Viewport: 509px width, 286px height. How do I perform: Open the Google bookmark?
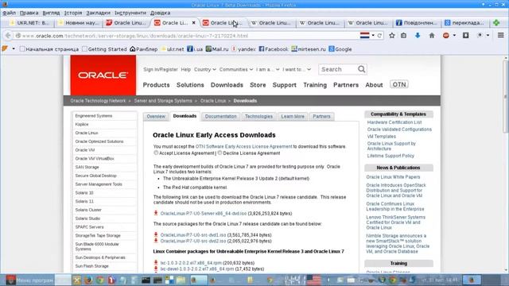point(340,49)
